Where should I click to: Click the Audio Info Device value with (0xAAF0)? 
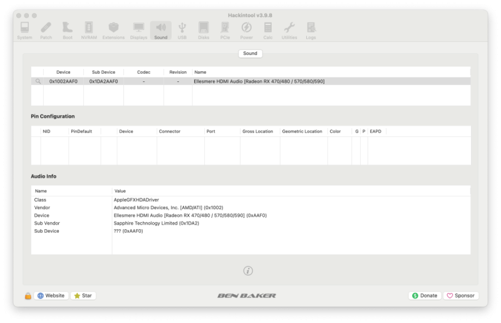pos(190,216)
